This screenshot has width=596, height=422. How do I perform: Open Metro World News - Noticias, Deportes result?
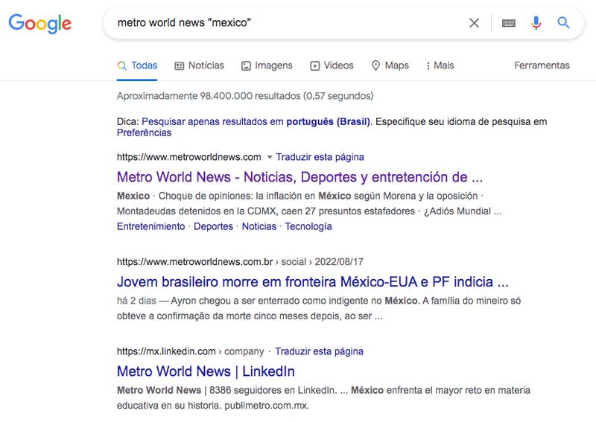[299, 177]
